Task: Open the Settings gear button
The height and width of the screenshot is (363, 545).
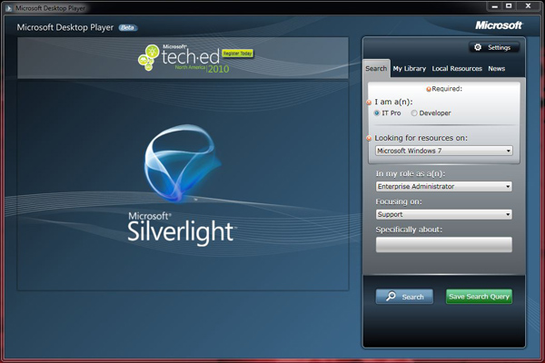Action: [494, 47]
